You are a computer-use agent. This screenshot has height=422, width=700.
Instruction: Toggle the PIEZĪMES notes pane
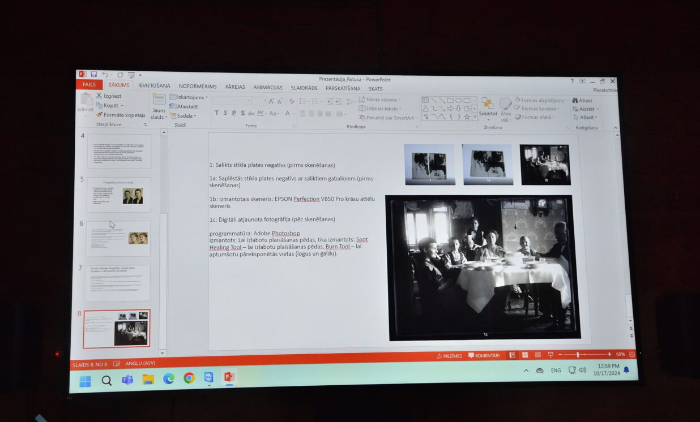tap(449, 356)
